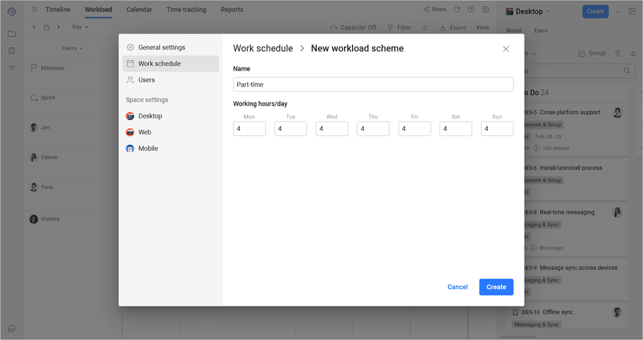
Task: Select the Desktop space icon
Action: point(130,116)
